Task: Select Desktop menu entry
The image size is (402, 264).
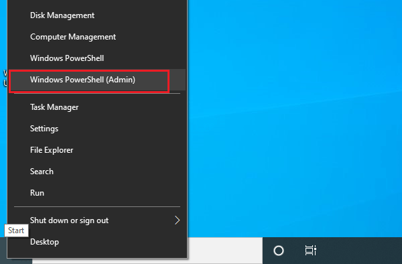Action: pyautogui.click(x=97, y=242)
